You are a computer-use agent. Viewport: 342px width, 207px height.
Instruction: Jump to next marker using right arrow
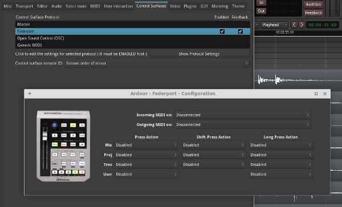[302, 25]
